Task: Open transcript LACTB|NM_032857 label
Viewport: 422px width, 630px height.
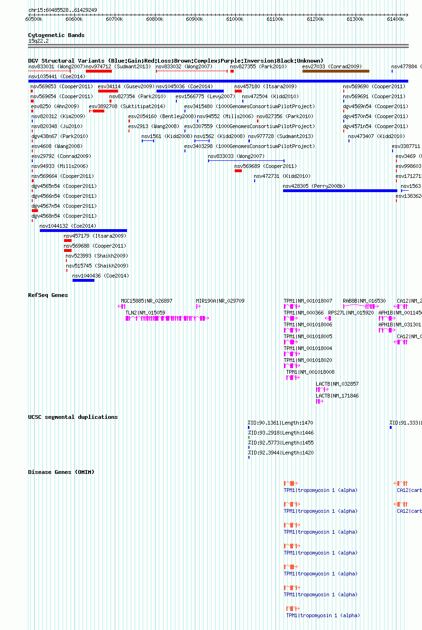Action: 338,384
